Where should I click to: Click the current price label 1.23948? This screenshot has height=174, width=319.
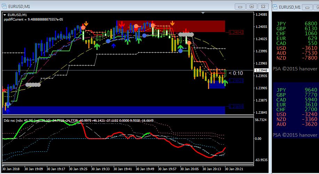click(x=261, y=70)
